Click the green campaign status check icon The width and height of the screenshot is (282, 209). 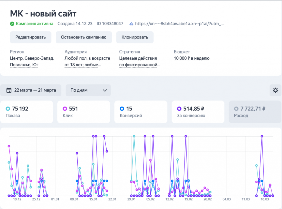(x=12, y=24)
